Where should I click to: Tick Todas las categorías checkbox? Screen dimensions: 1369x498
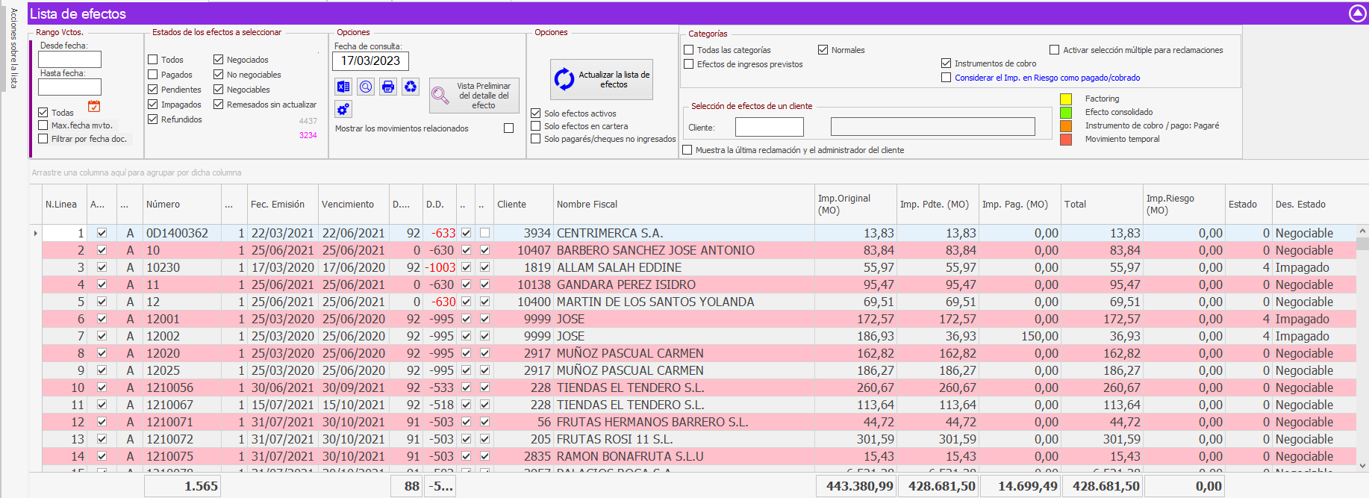click(689, 50)
